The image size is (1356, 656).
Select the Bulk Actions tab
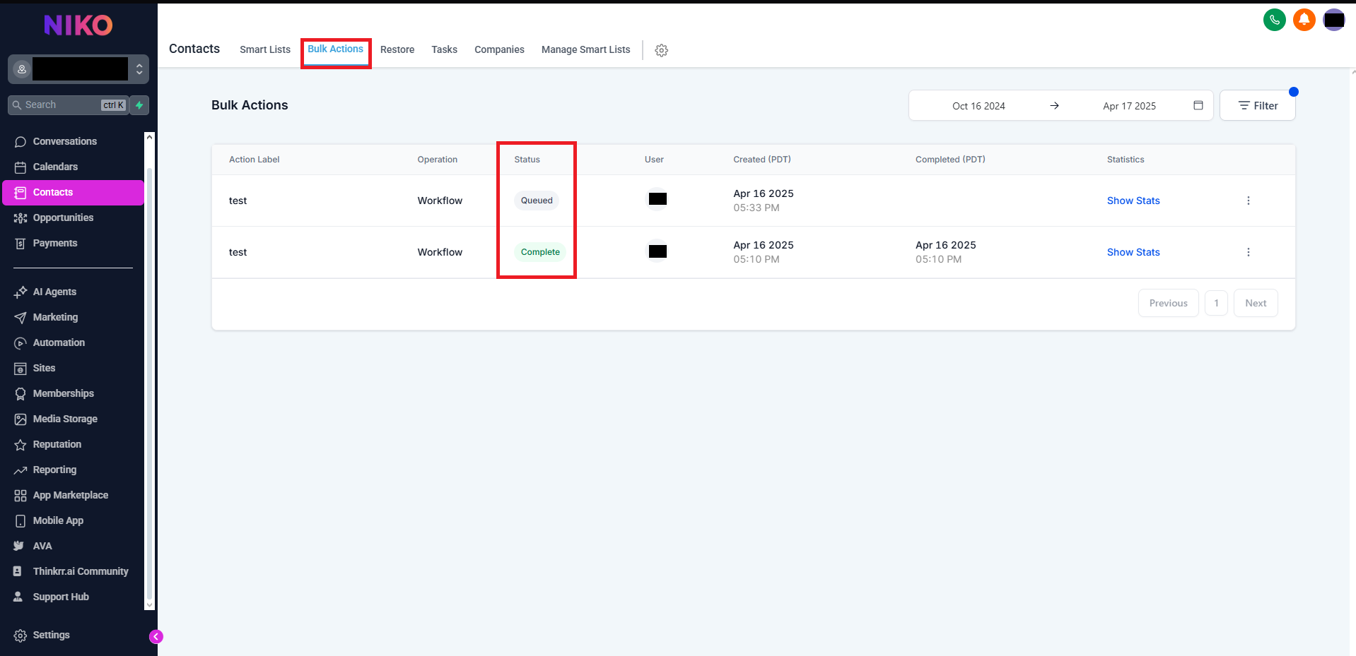[x=335, y=49]
